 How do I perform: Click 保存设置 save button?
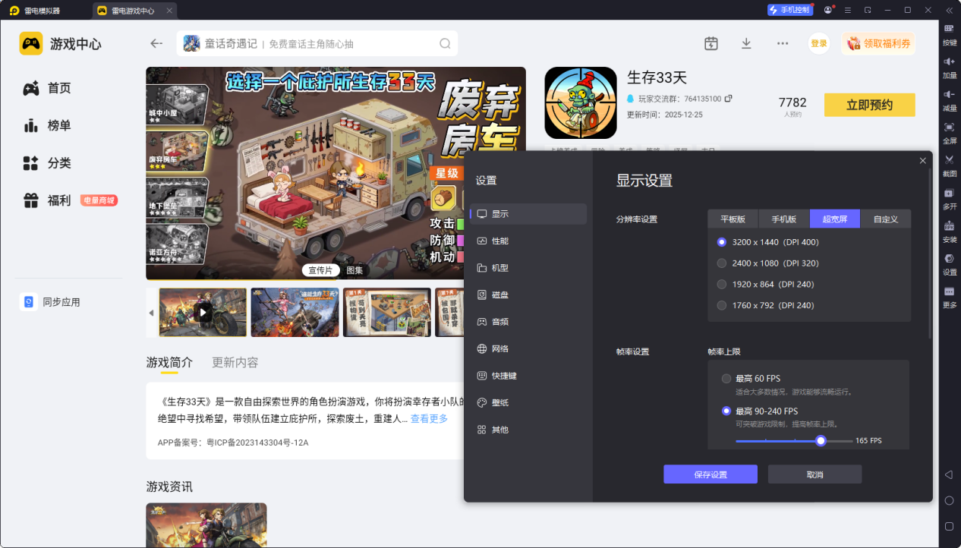click(711, 474)
